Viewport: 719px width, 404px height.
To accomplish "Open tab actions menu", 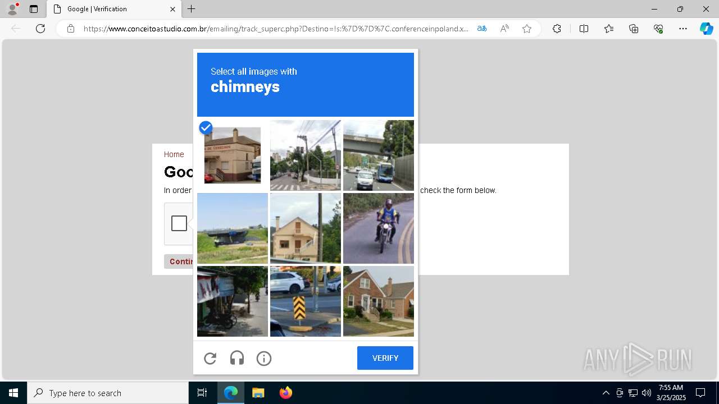I will coord(34,9).
